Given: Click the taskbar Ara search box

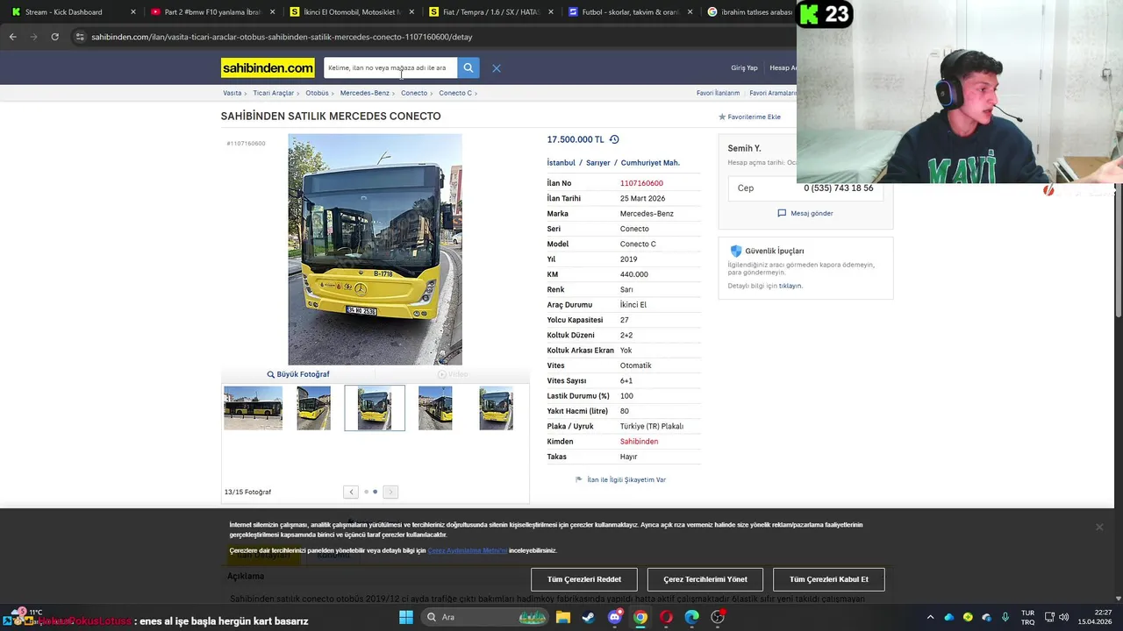Looking at the screenshot, I should [483, 617].
